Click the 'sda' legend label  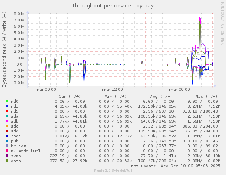point(14,116)
